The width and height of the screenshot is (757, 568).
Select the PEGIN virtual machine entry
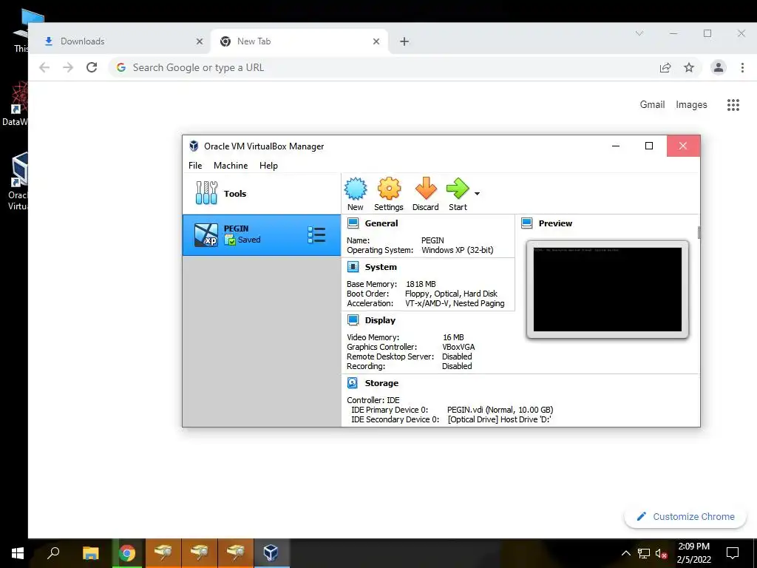pyautogui.click(x=261, y=234)
